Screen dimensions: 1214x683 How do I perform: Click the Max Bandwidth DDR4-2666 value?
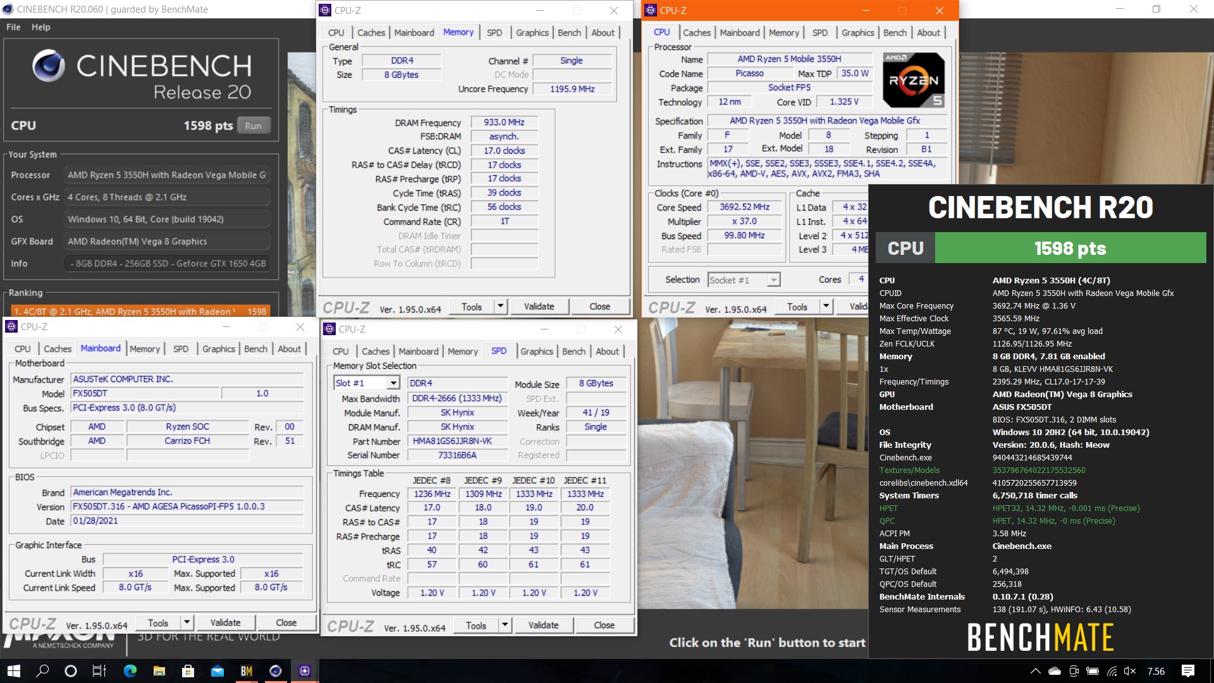(x=457, y=398)
